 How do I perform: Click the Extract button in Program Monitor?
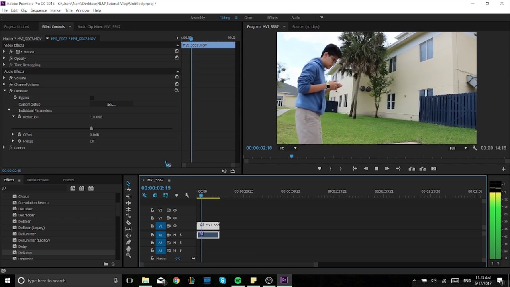click(422, 169)
